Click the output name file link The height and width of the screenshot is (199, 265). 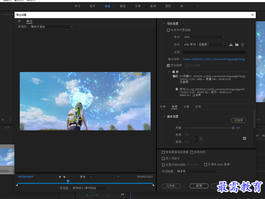214,59
